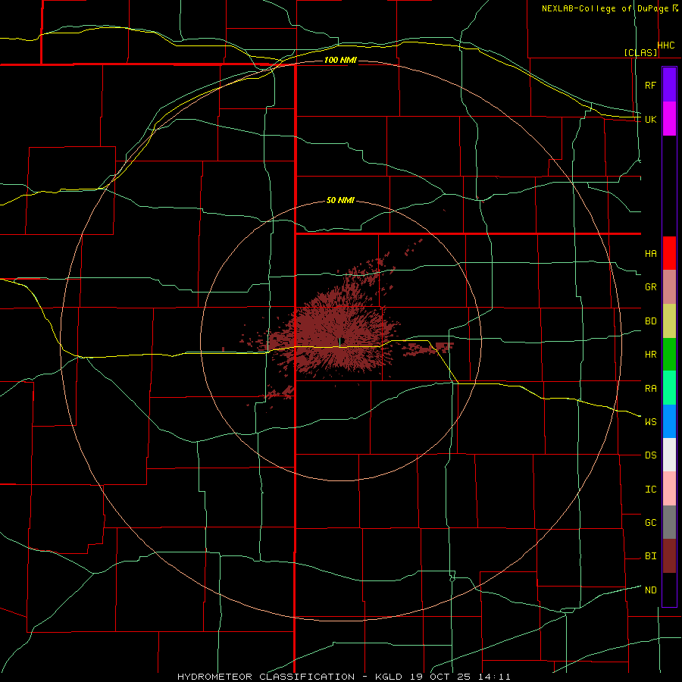This screenshot has height=682, width=682.
Task: Click the [CLAS] unit label
Action: 640,52
